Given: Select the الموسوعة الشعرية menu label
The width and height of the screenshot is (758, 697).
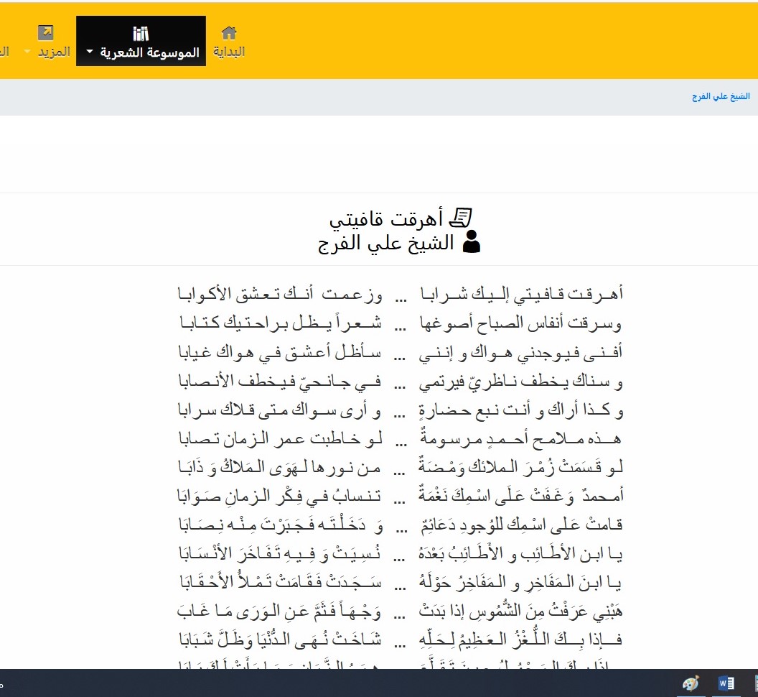Looking at the screenshot, I should click(150, 52).
